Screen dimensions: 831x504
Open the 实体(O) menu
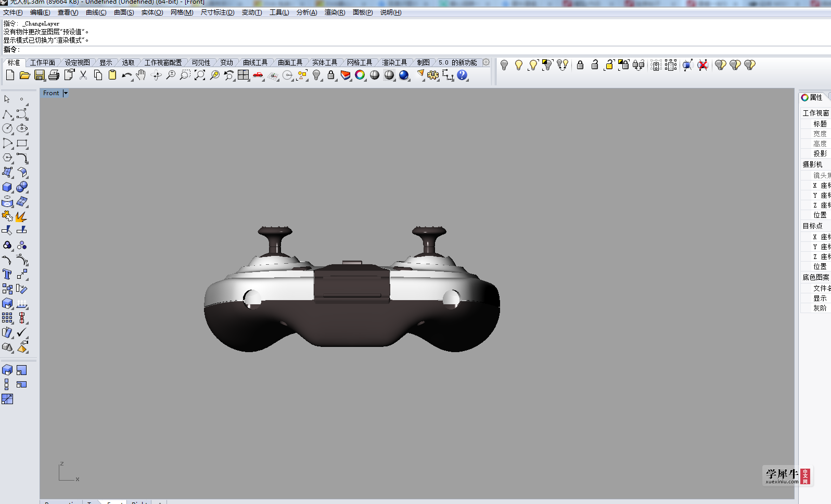click(152, 12)
